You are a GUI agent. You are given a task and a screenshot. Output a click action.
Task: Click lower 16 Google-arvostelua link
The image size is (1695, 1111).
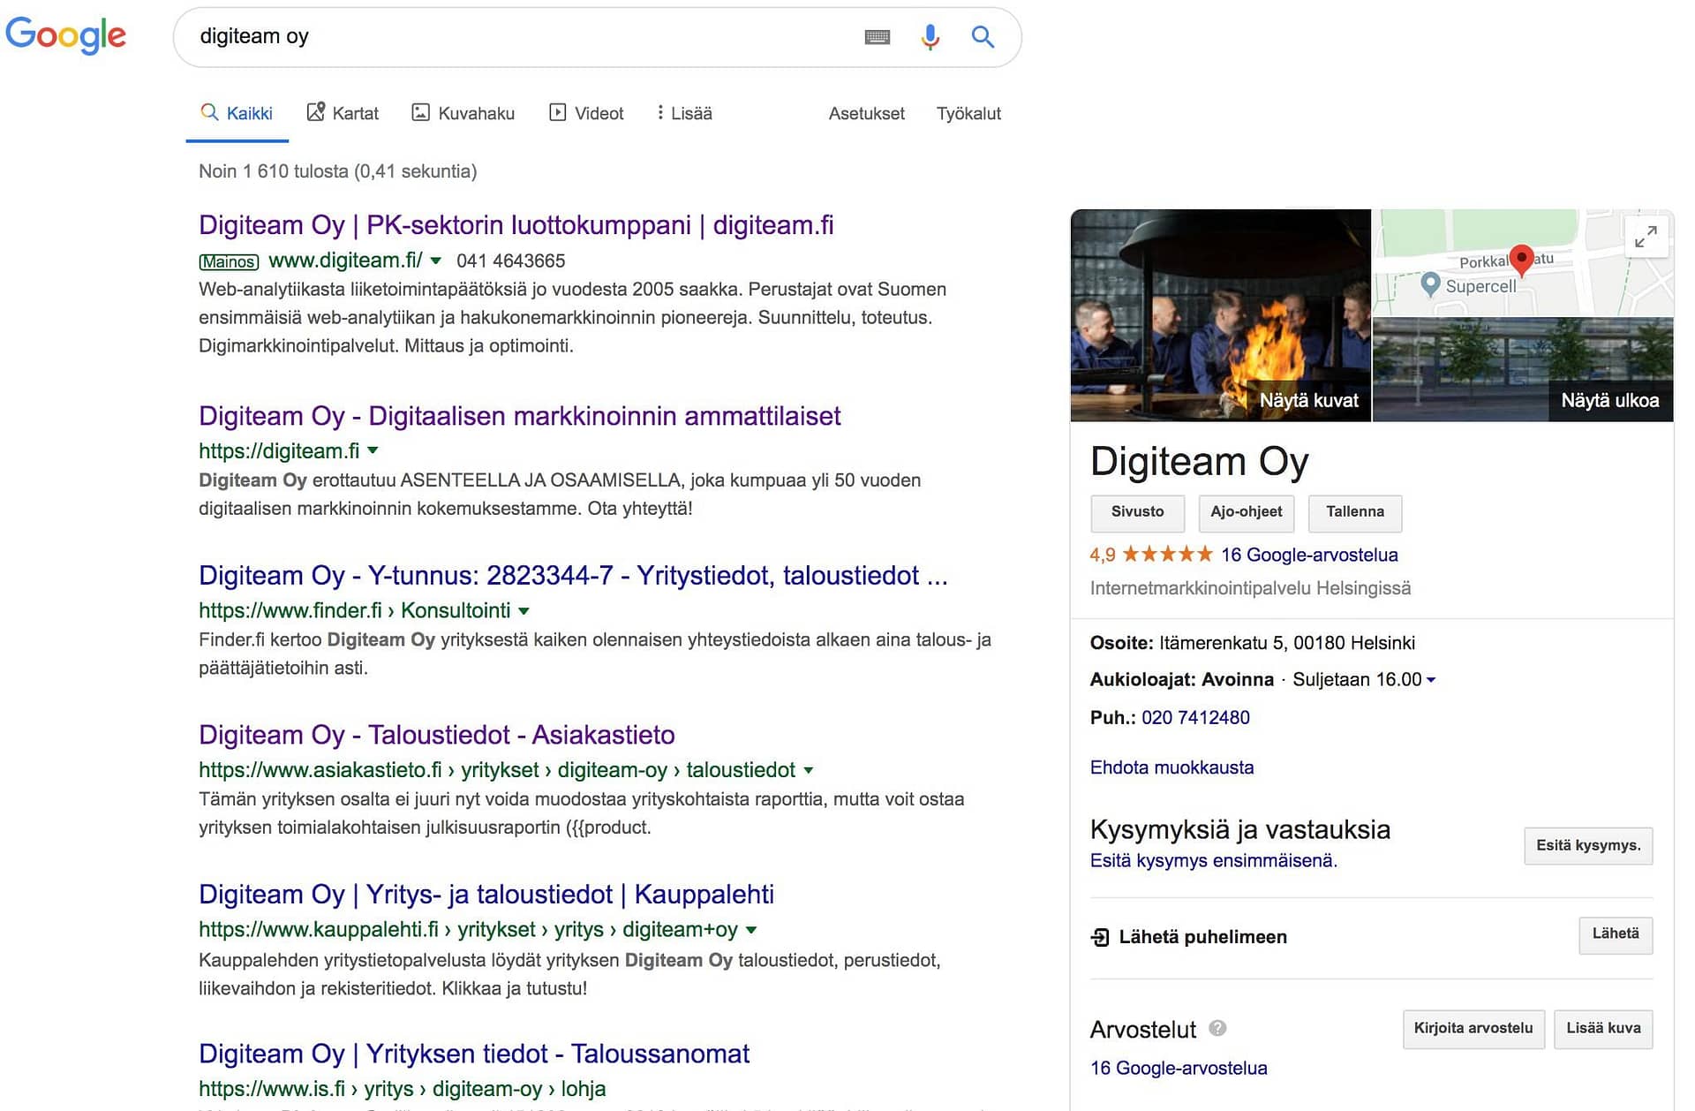[x=1179, y=1068]
